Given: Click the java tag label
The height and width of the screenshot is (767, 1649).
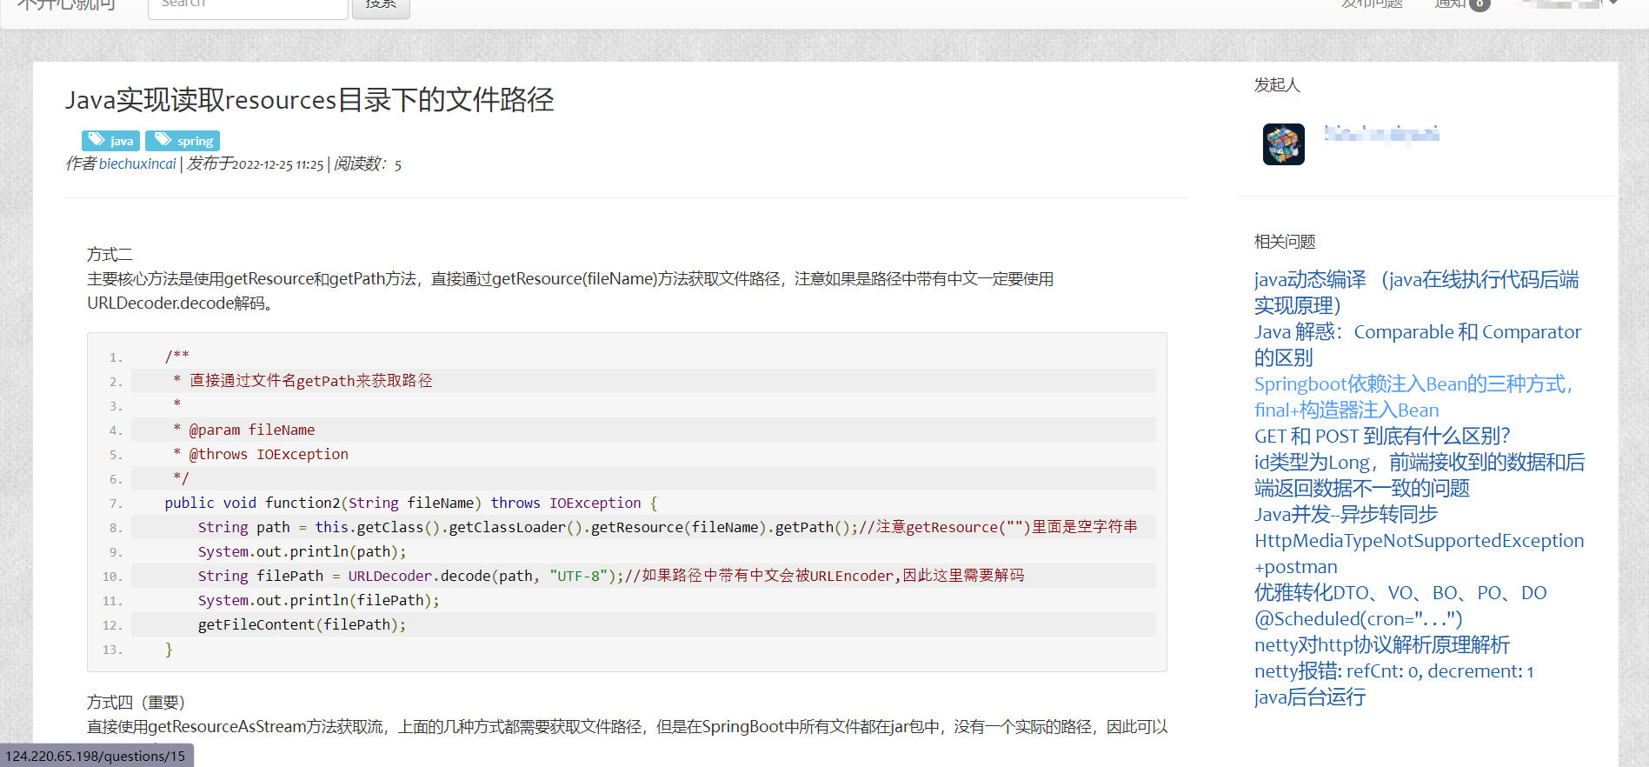Looking at the screenshot, I should tap(111, 141).
